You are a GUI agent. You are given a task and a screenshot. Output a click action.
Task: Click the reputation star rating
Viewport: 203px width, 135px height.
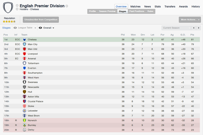coord(9,21)
